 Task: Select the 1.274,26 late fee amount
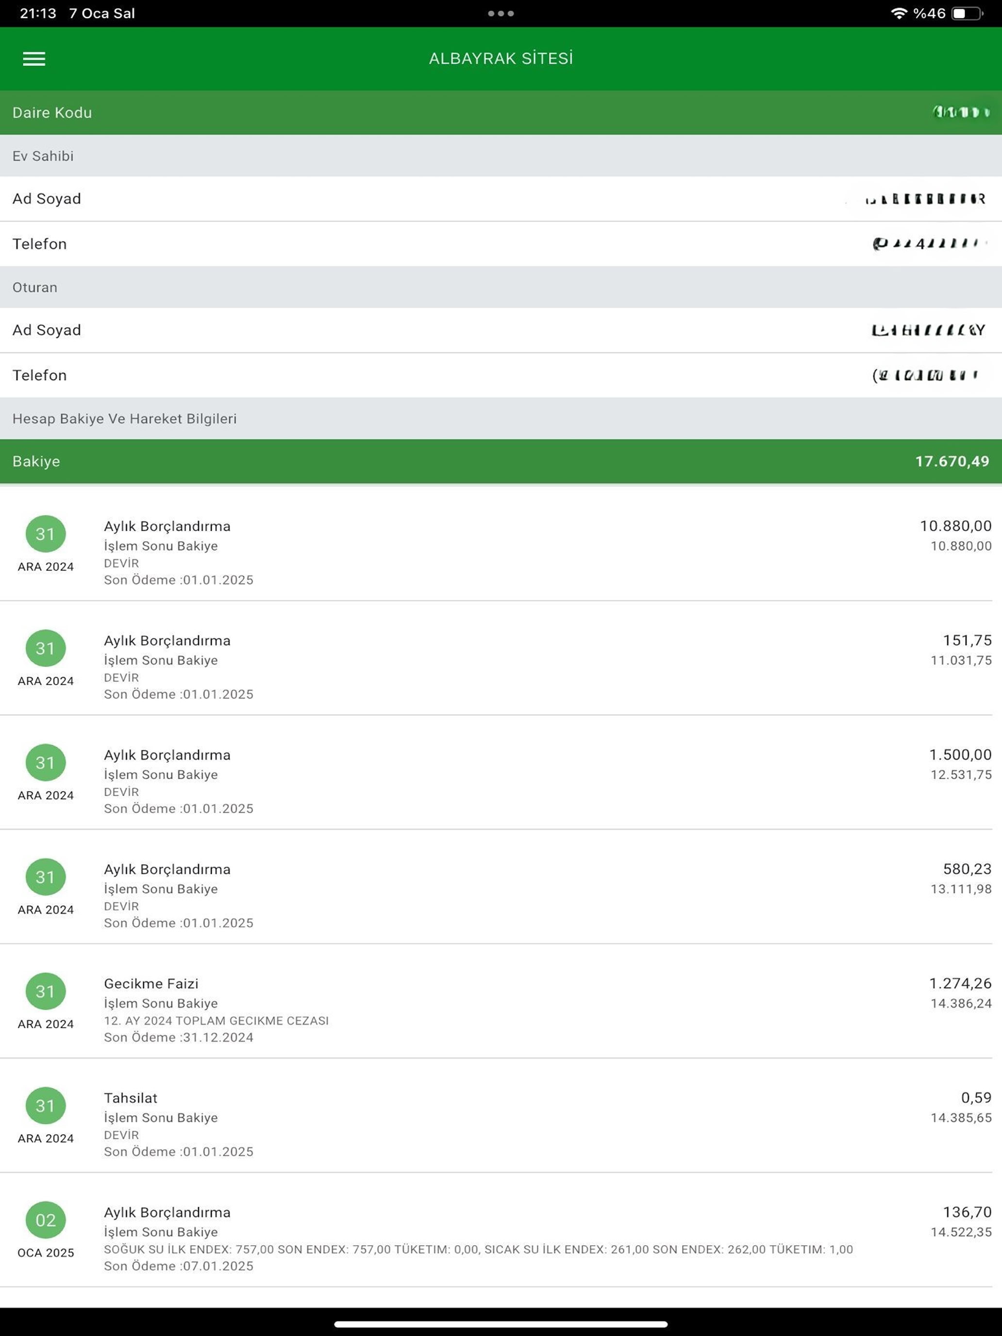pyautogui.click(x=960, y=983)
